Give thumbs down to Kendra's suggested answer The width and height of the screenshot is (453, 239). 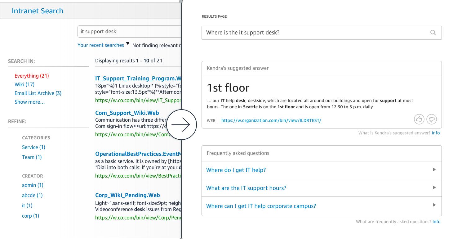point(432,119)
